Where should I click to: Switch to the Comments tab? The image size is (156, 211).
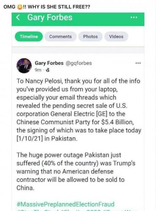60,37
